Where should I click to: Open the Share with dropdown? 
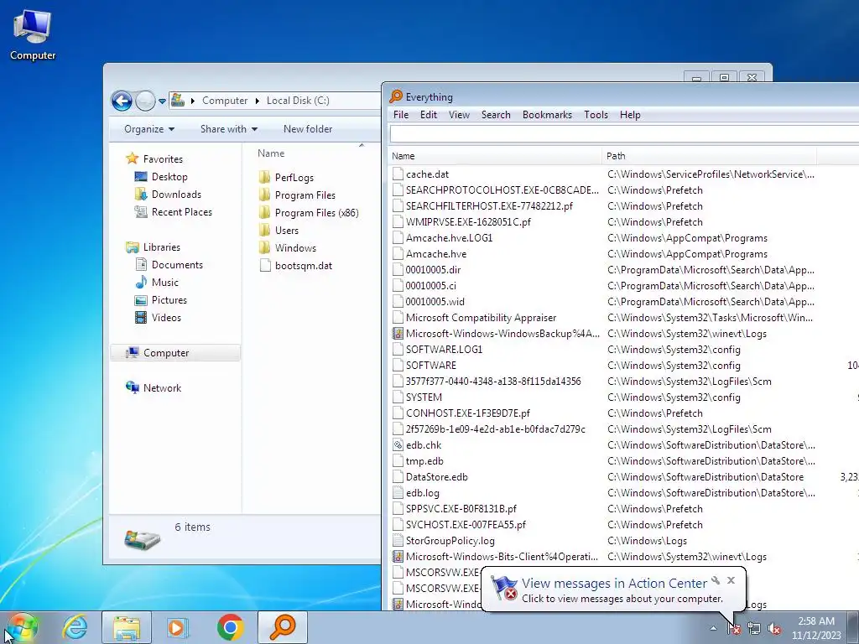pos(228,128)
